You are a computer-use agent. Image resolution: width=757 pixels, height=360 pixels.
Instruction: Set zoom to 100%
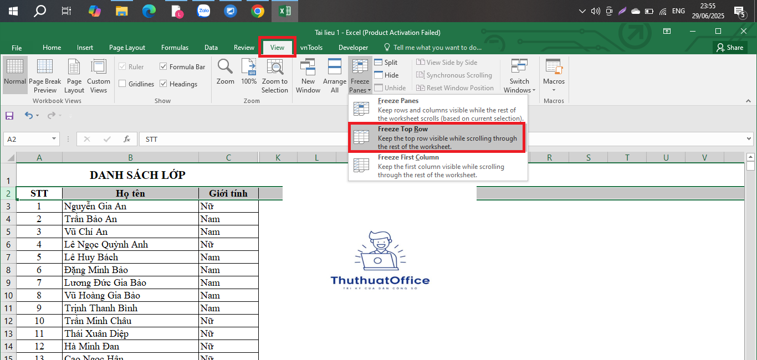[x=249, y=72]
